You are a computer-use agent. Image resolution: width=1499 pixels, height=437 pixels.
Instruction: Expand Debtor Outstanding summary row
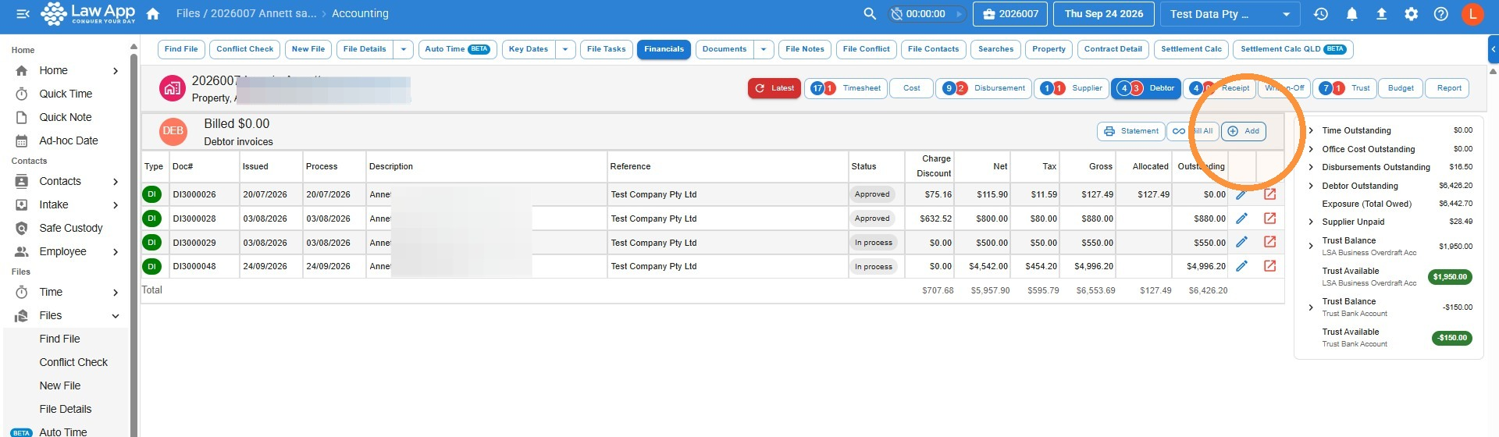1311,186
